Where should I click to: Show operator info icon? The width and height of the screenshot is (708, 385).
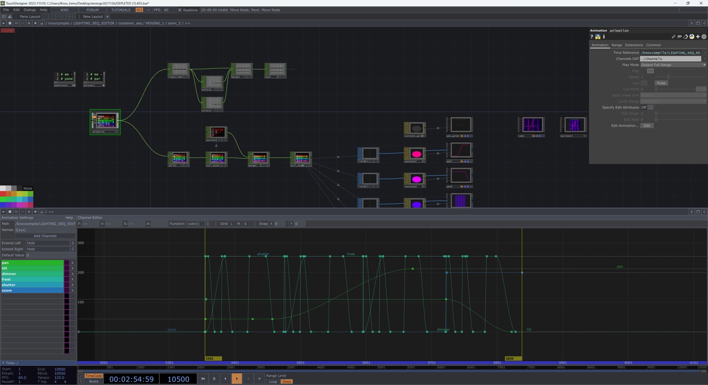tap(604, 37)
